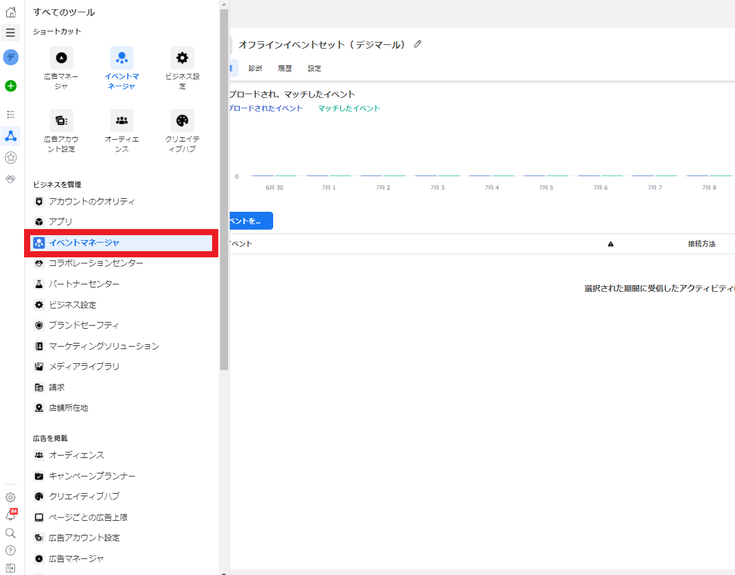The width and height of the screenshot is (735, 575).
Task: Open 広告マネージャ shortcut tile
Action: [62, 68]
